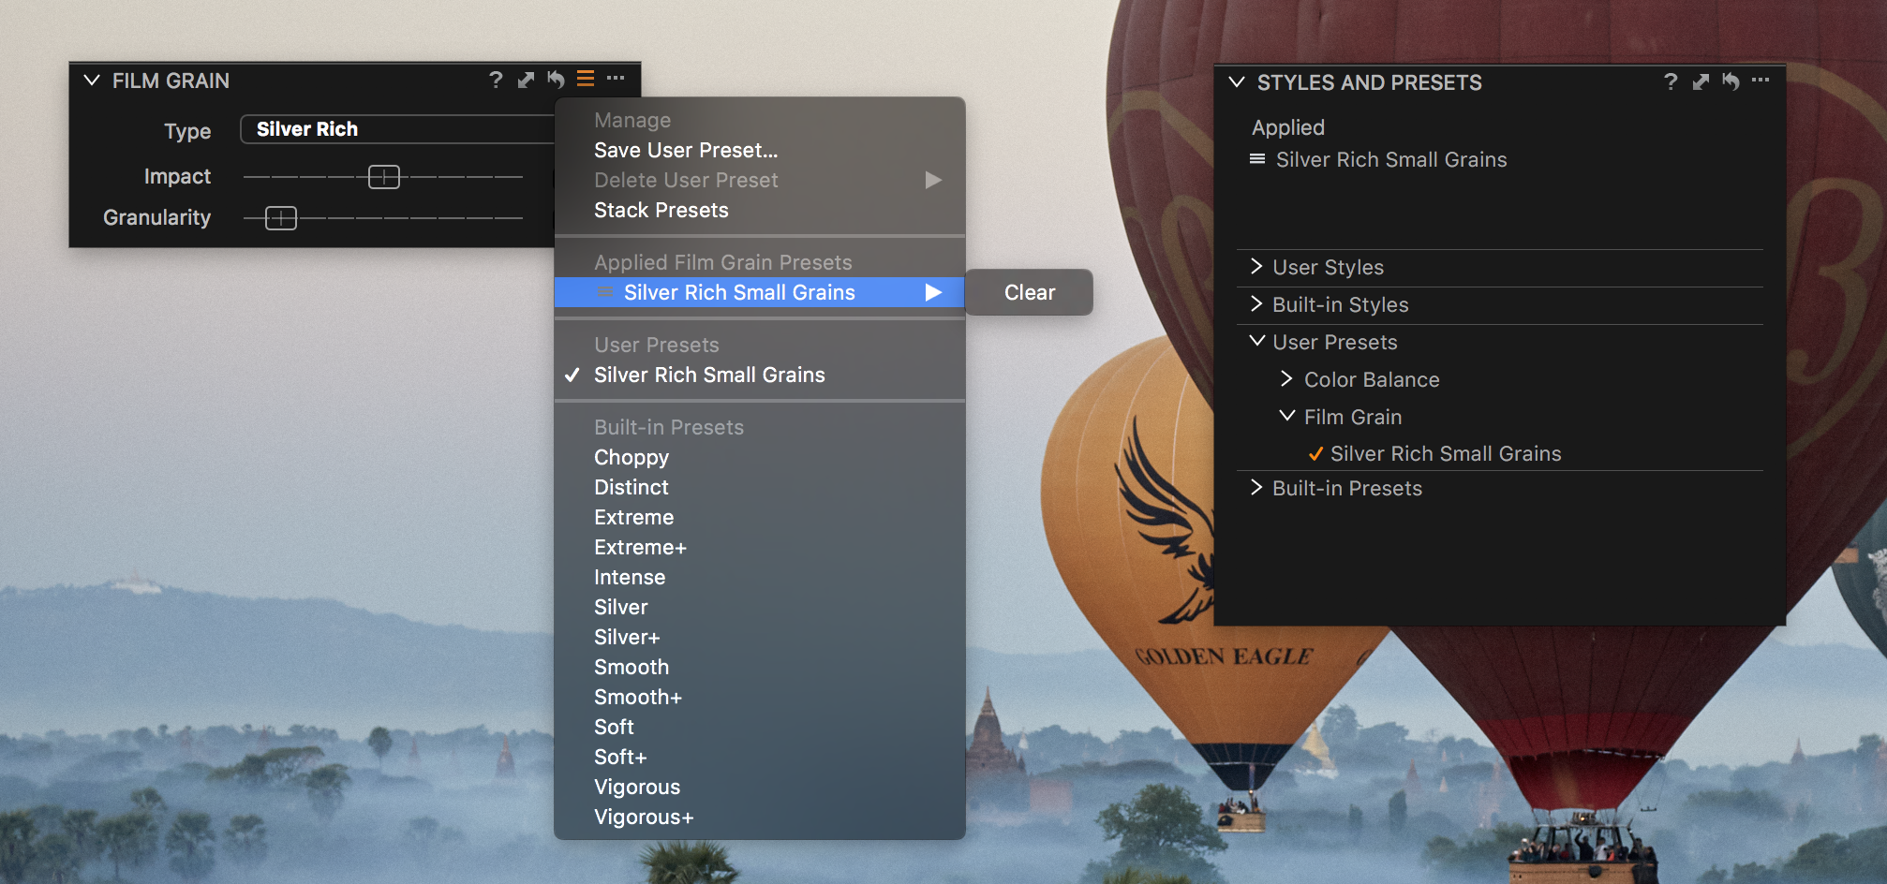Open Film Grain presets list icon
Image resolution: width=1887 pixels, height=884 pixels.
tap(586, 79)
